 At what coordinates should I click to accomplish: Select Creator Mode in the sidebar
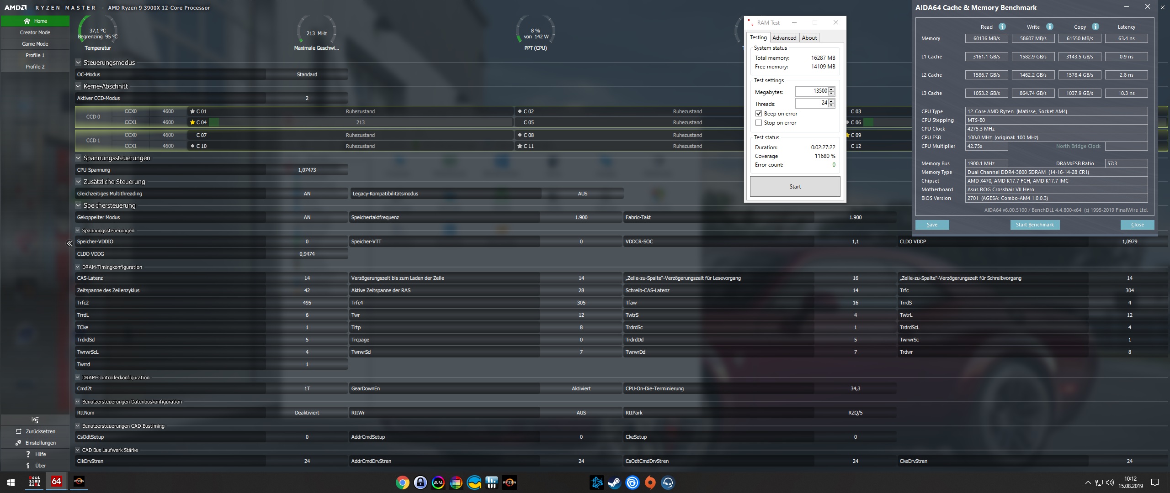(35, 32)
